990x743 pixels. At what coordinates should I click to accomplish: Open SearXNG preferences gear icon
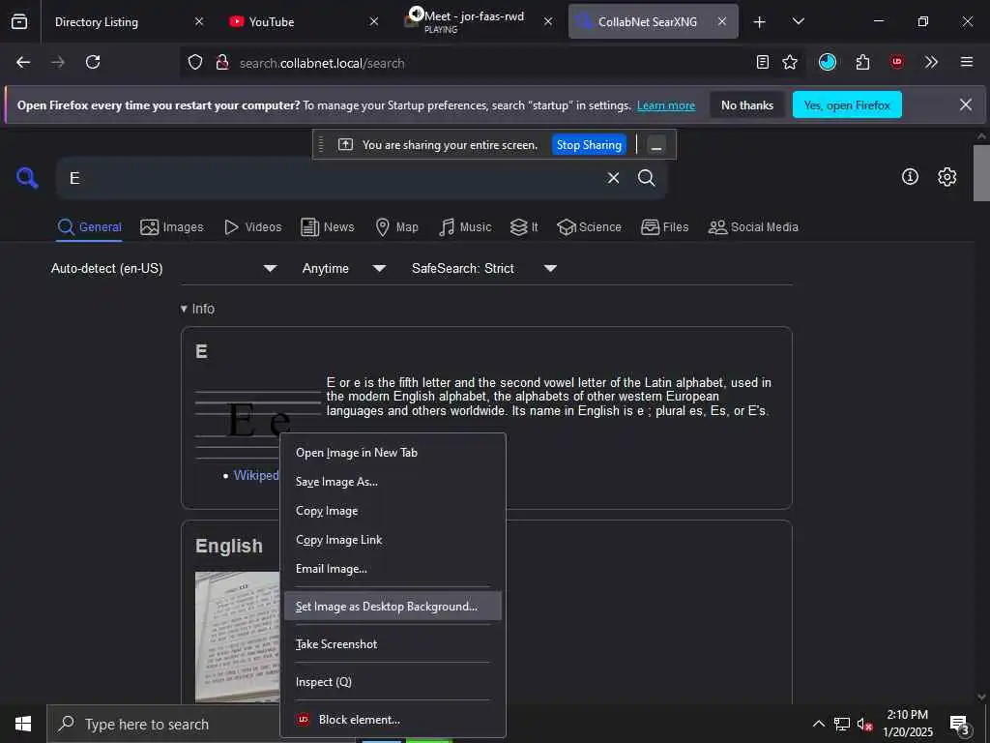(x=947, y=177)
